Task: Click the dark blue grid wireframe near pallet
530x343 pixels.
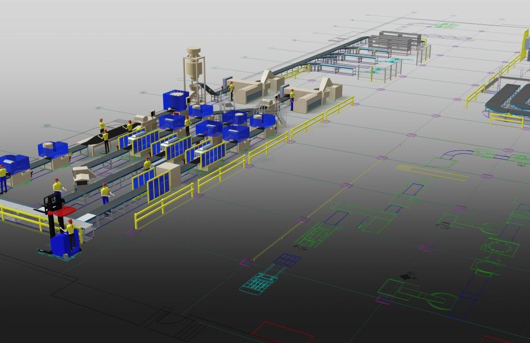Action: click(x=287, y=260)
